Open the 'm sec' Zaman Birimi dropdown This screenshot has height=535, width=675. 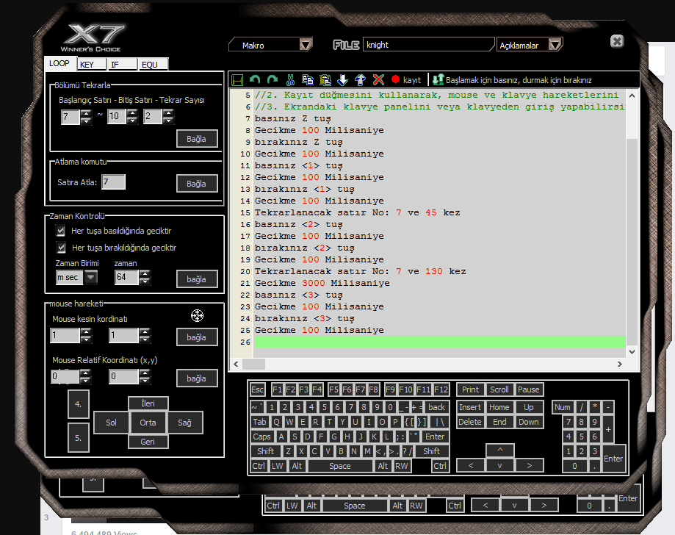(90, 277)
